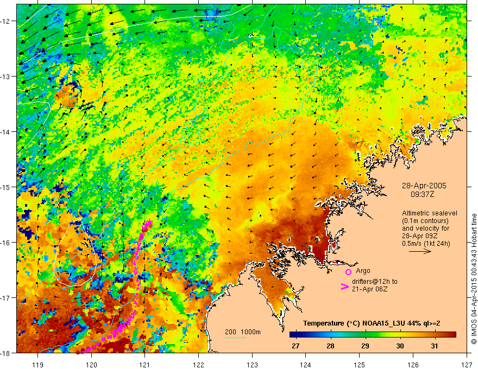The width and height of the screenshot is (478, 369).
Task: Click the IMOS copyright timestamp text
Action: (x=474, y=279)
